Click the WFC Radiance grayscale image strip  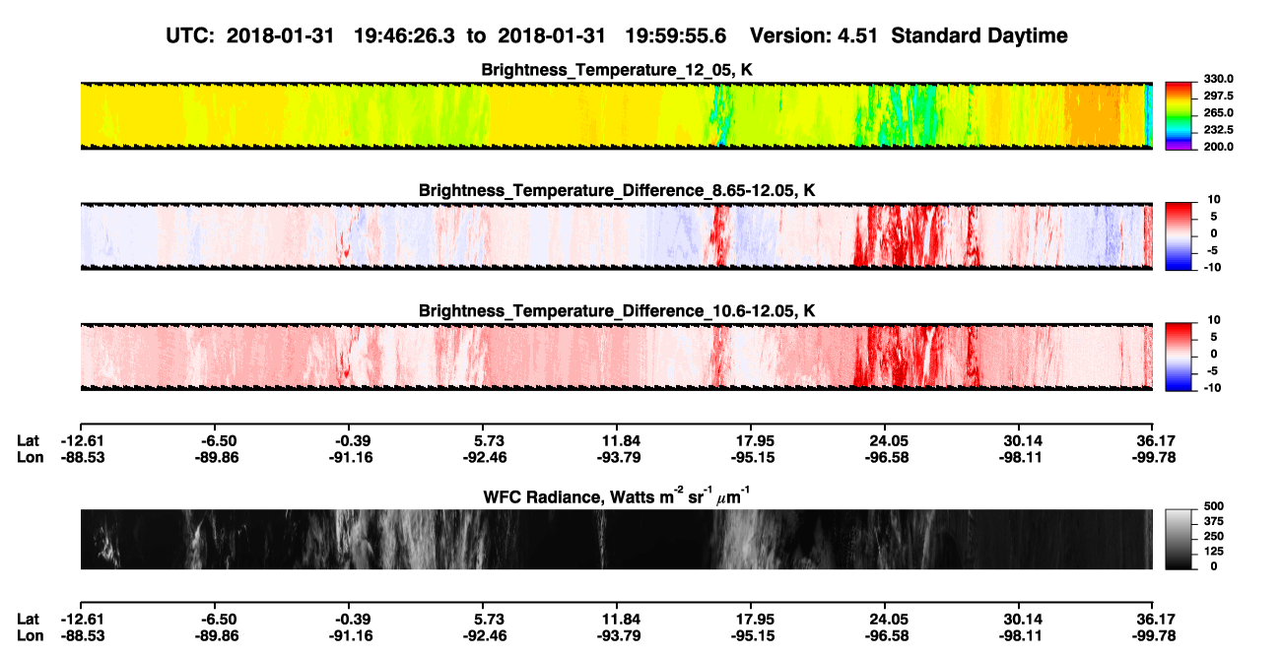pyautogui.click(x=616, y=539)
